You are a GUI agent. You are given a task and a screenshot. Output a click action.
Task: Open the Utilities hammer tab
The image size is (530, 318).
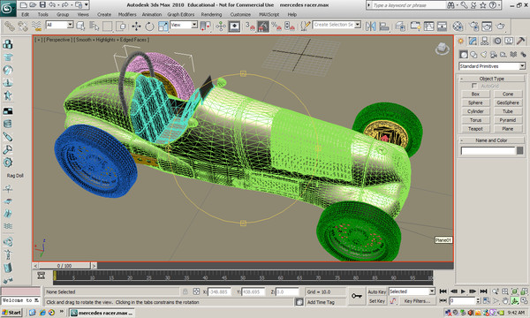pyautogui.click(x=521, y=42)
